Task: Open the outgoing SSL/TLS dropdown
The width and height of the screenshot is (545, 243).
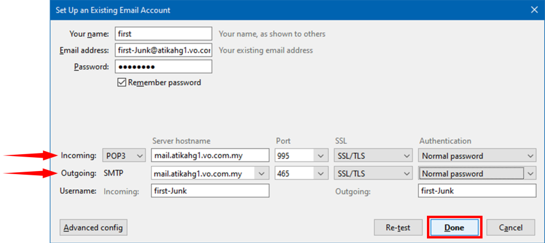Action: pos(372,174)
